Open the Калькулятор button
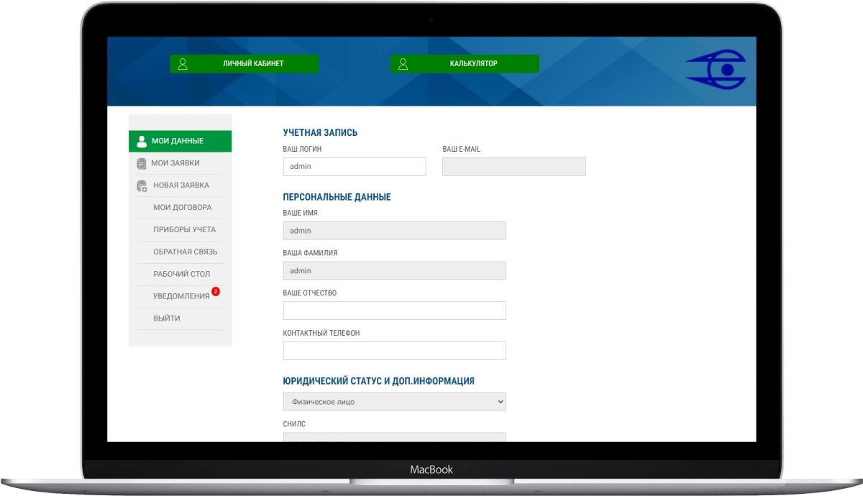This screenshot has width=863, height=496. coord(465,64)
